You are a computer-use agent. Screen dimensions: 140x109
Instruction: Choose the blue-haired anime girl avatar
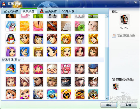(24, 52)
